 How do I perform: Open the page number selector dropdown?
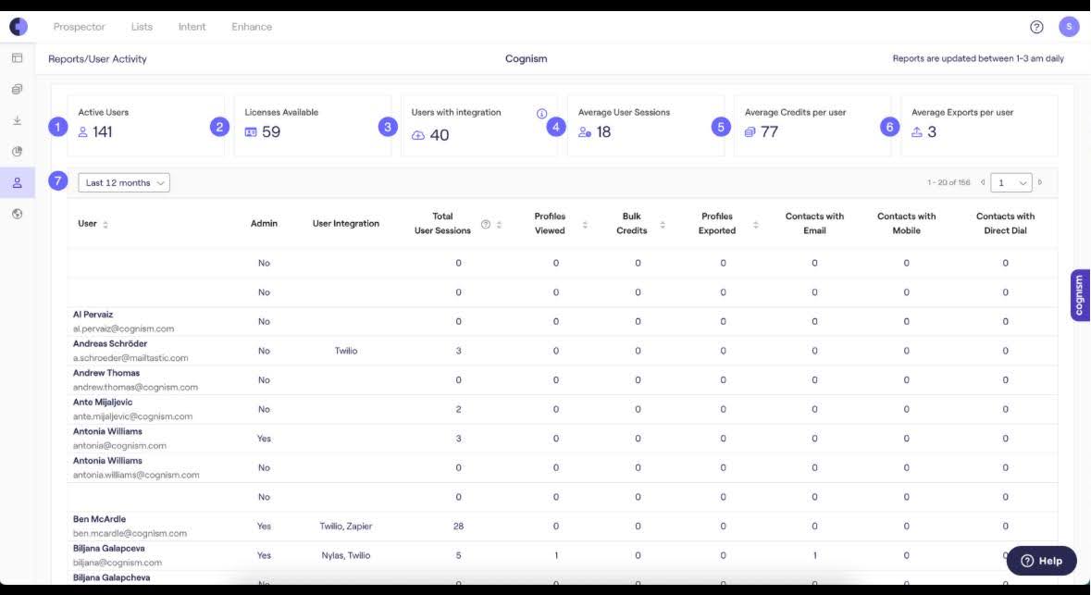point(1010,183)
